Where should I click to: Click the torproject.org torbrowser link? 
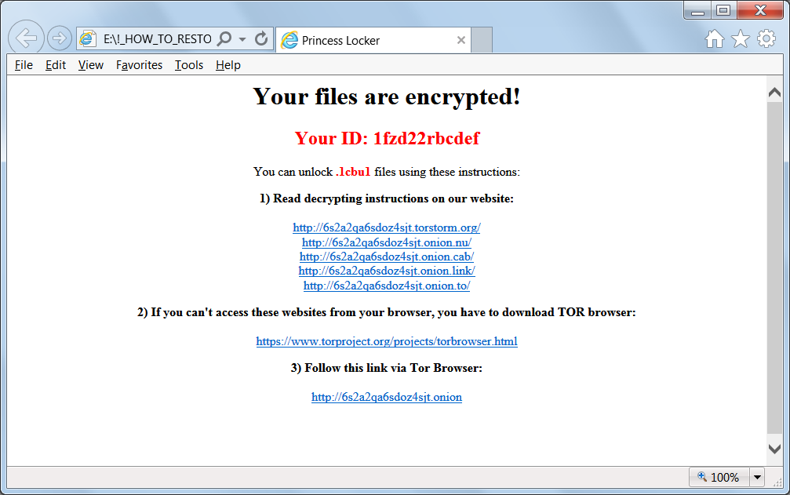pos(387,341)
